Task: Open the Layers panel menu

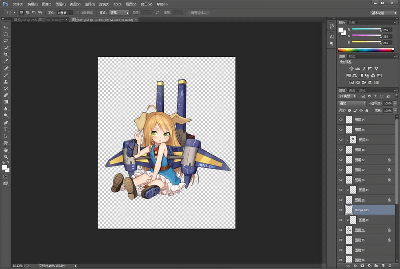Action: tap(395, 91)
